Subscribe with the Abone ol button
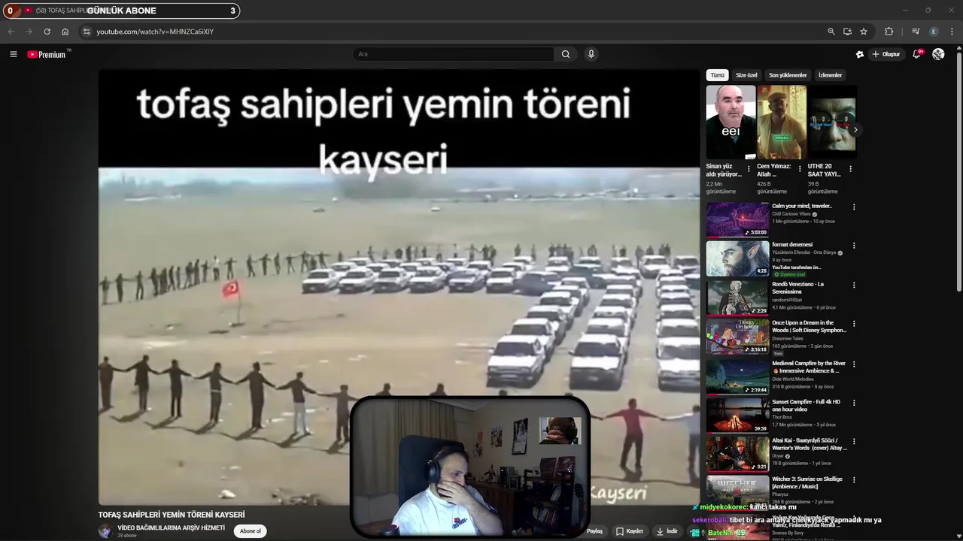The height and width of the screenshot is (541, 963). 251,531
